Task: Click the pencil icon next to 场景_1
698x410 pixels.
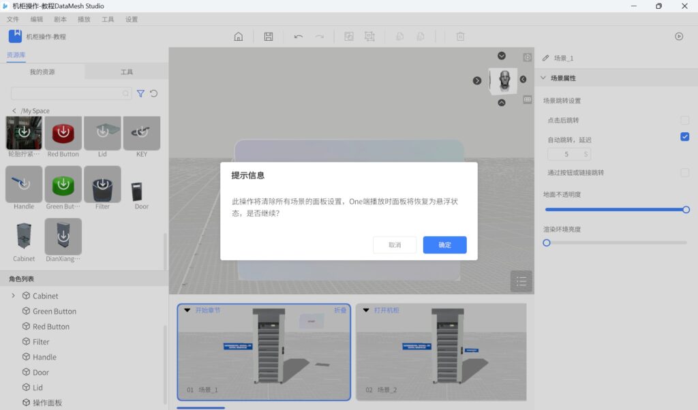Action: (x=545, y=59)
